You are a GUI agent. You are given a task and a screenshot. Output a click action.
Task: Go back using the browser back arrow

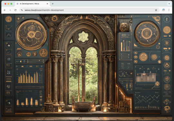point(5,10)
